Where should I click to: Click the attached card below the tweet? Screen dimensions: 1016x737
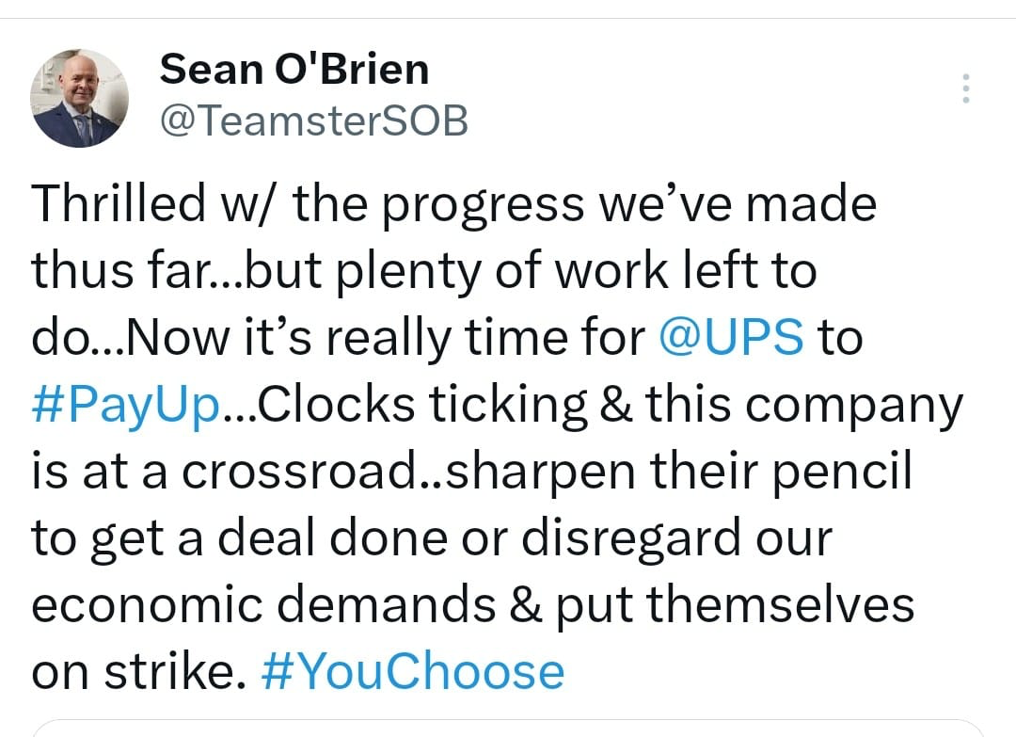coord(508,729)
